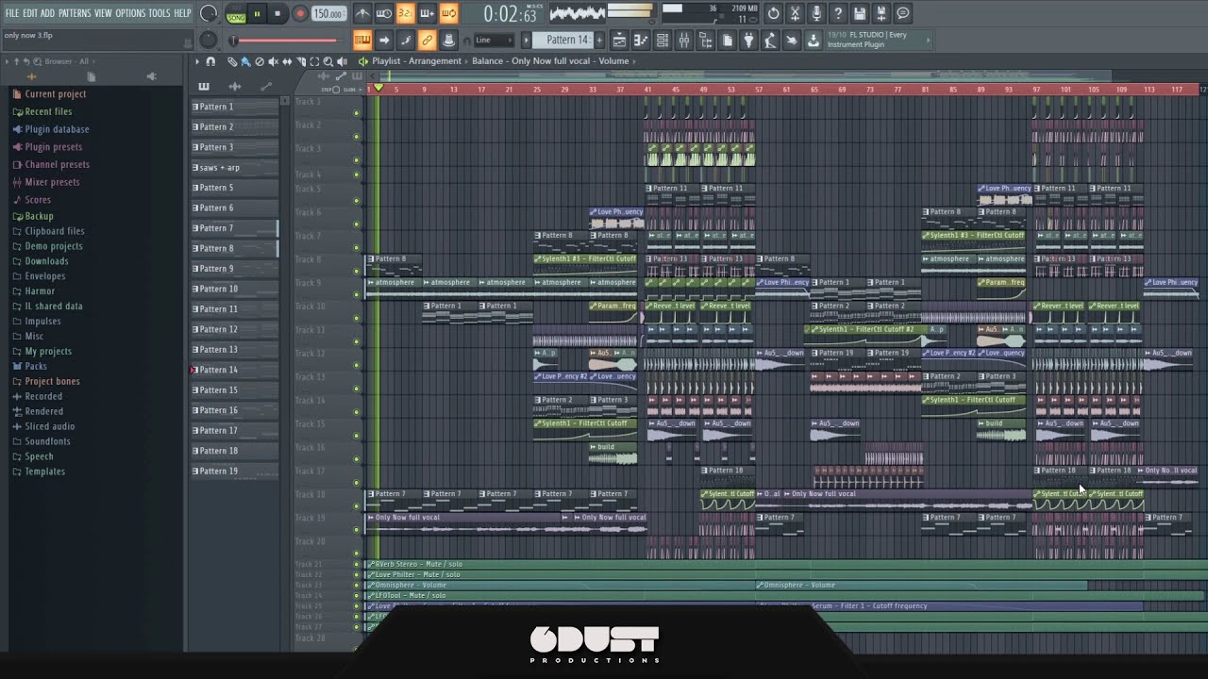Select the Paint brush tool in Playlist
This screenshot has height=679, width=1208.
click(x=245, y=62)
